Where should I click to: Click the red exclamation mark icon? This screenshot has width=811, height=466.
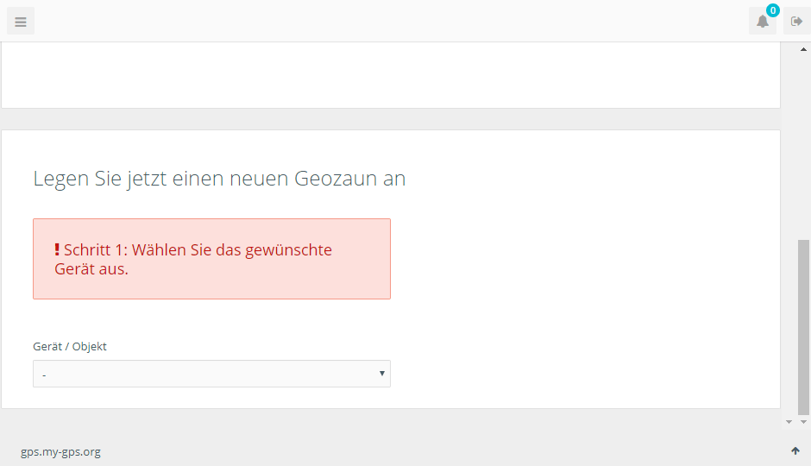point(57,249)
